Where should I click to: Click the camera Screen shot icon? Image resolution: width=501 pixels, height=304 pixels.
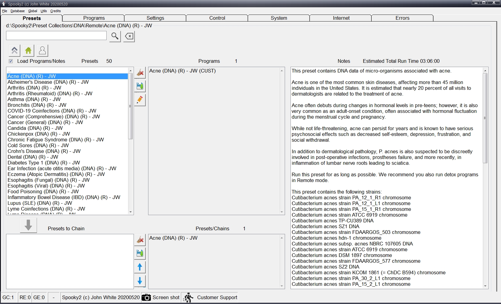(x=146, y=298)
